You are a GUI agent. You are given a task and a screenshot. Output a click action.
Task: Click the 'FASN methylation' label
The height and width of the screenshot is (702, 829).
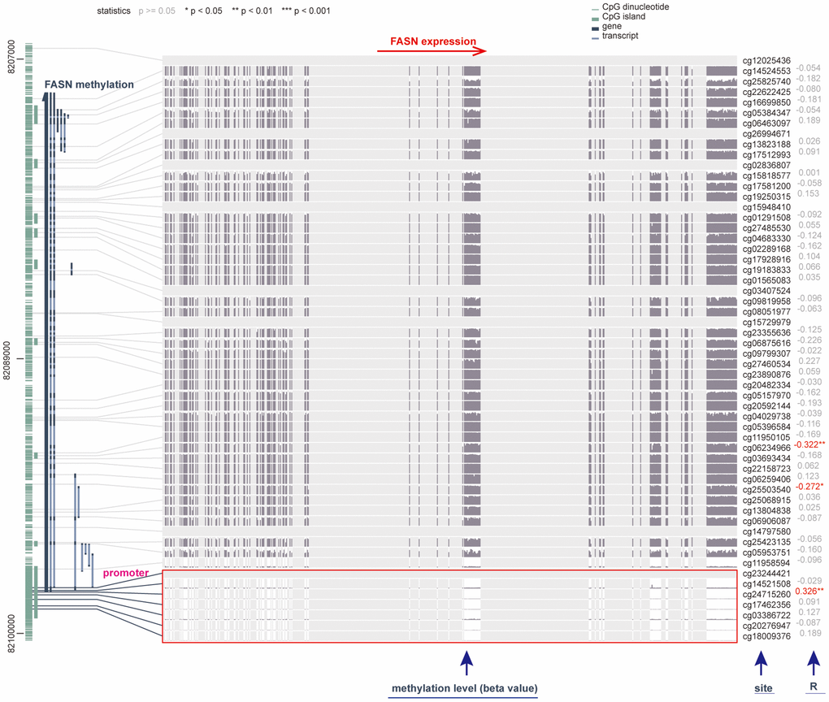pos(89,84)
